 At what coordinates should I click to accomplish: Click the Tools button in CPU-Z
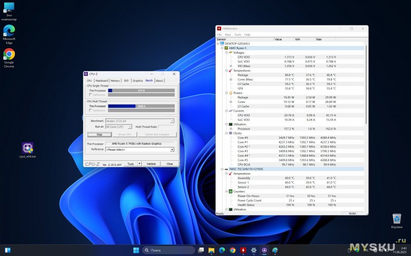[130, 164]
